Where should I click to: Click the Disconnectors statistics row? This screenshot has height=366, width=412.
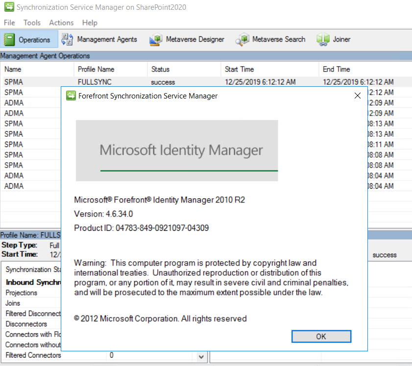[26, 324]
